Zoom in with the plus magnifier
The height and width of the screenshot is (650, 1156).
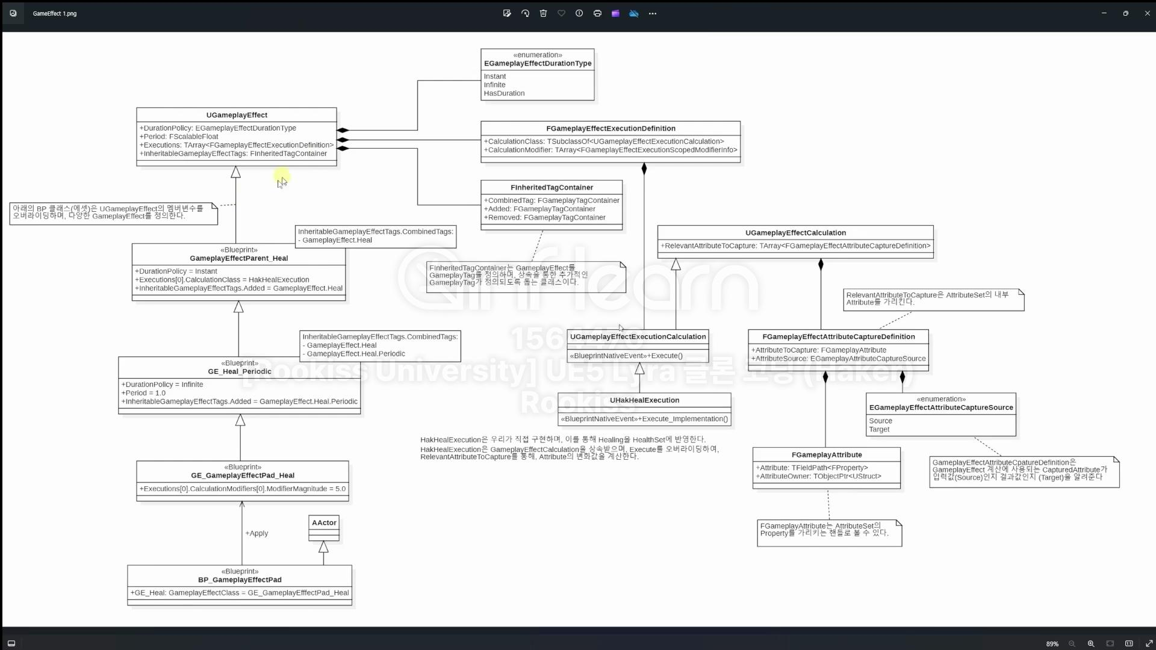pos(1091,643)
